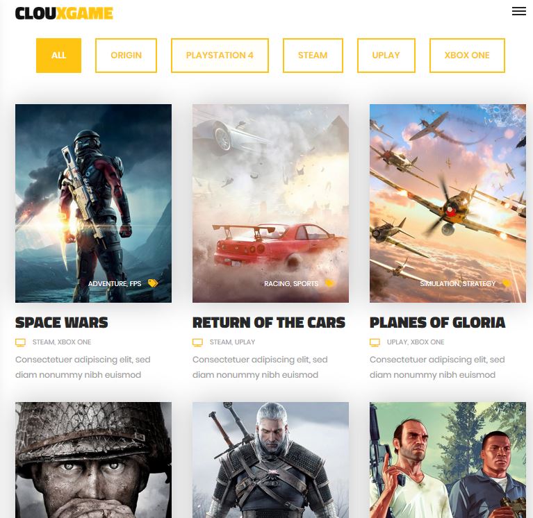
Task: Open the Planes of Gloria title link
Action: click(x=438, y=323)
